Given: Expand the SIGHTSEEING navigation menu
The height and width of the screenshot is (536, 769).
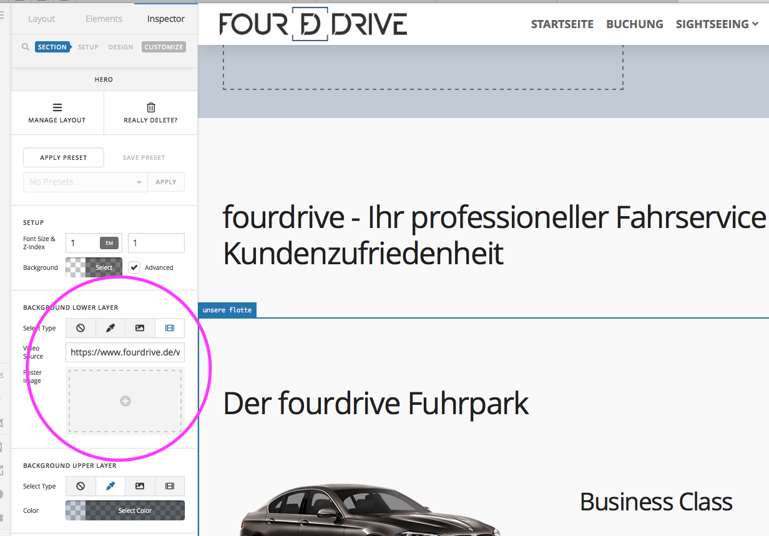Looking at the screenshot, I should coord(717,24).
